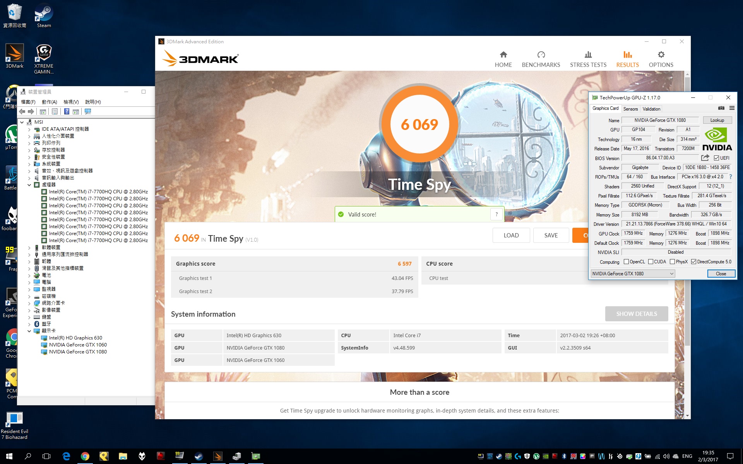
Task: Open Google Chrome from the taskbar
Action: (x=85, y=456)
